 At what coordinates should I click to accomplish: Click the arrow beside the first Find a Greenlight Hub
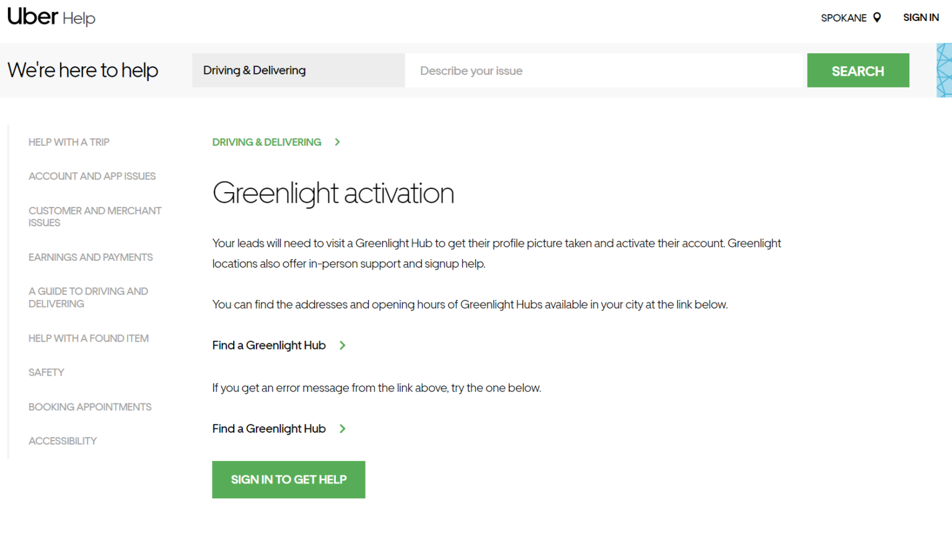click(342, 345)
